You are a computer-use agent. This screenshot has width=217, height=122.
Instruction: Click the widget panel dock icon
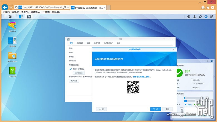[212, 61]
